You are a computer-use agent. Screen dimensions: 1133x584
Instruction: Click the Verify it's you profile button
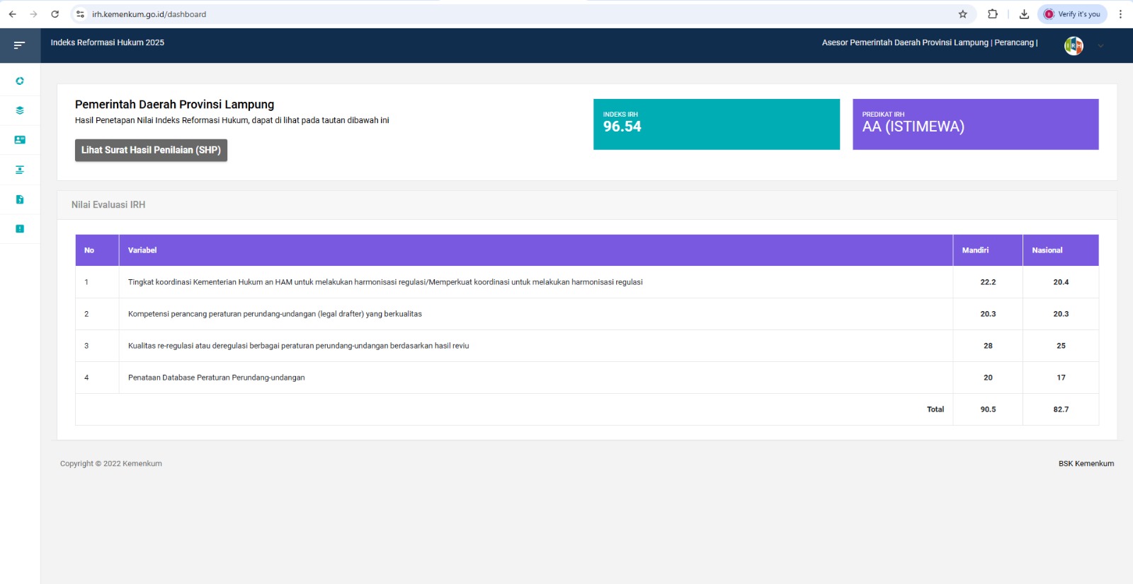(1072, 14)
